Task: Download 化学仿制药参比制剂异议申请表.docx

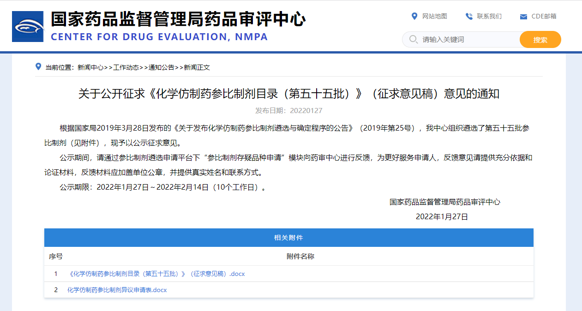Action: (117, 290)
